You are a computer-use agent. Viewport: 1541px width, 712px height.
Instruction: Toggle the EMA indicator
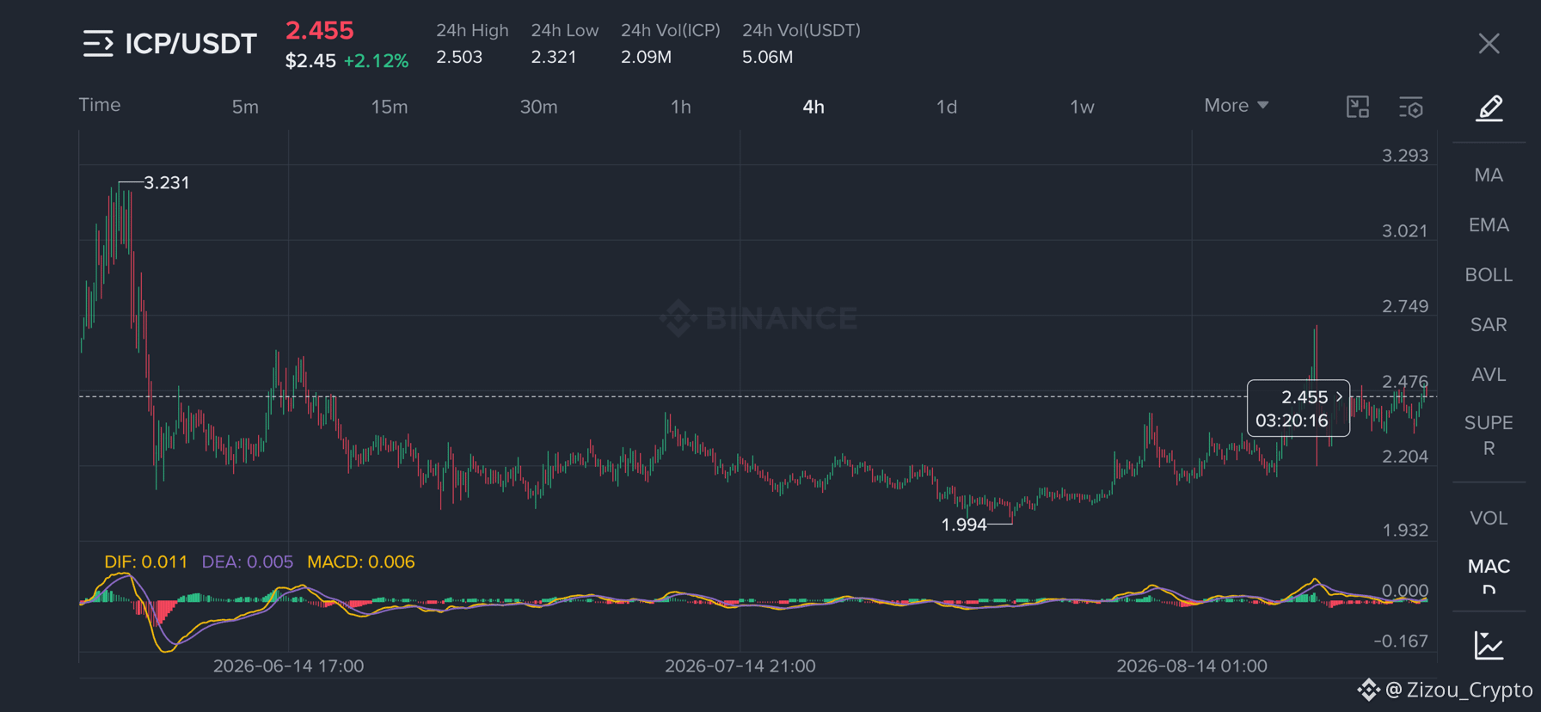(x=1489, y=225)
